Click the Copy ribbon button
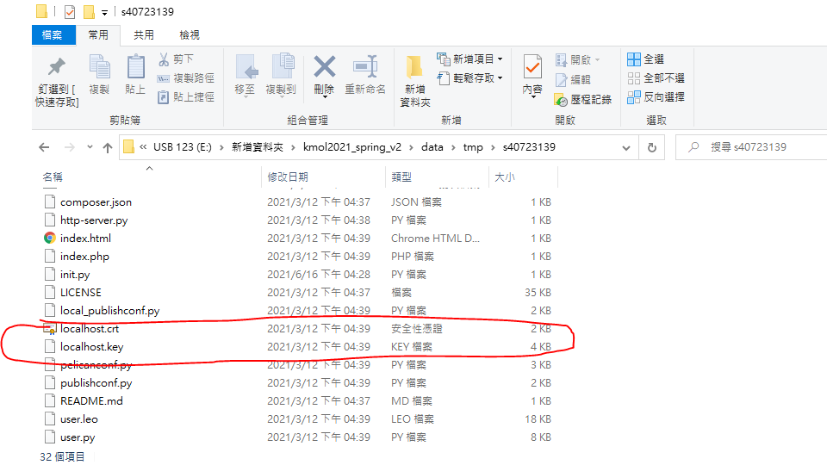827x465 pixels. pos(99,75)
